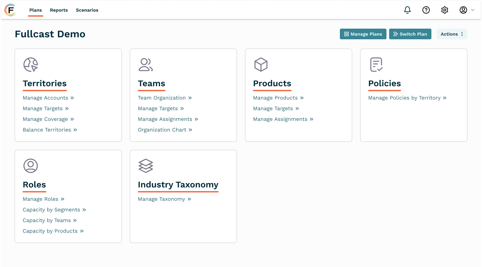
Task: Open Capacity by Teams link
Action: click(50, 220)
